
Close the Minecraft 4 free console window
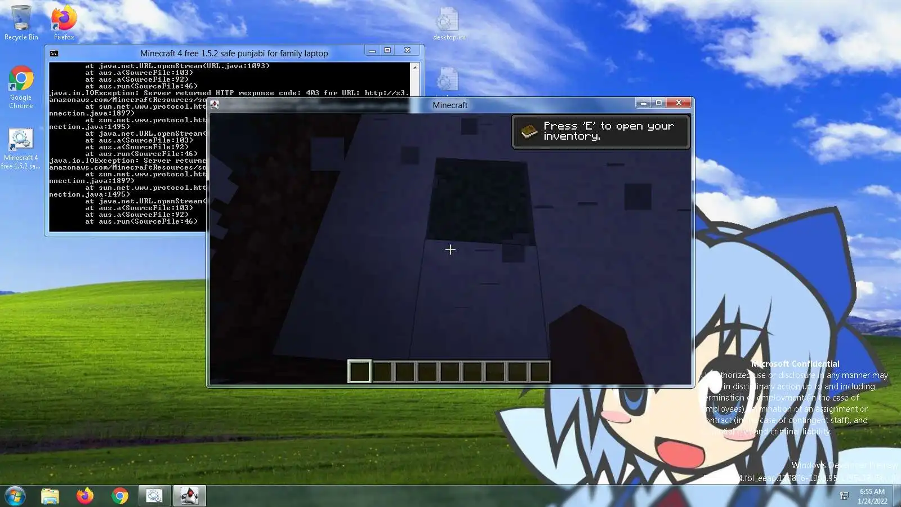pyautogui.click(x=408, y=51)
